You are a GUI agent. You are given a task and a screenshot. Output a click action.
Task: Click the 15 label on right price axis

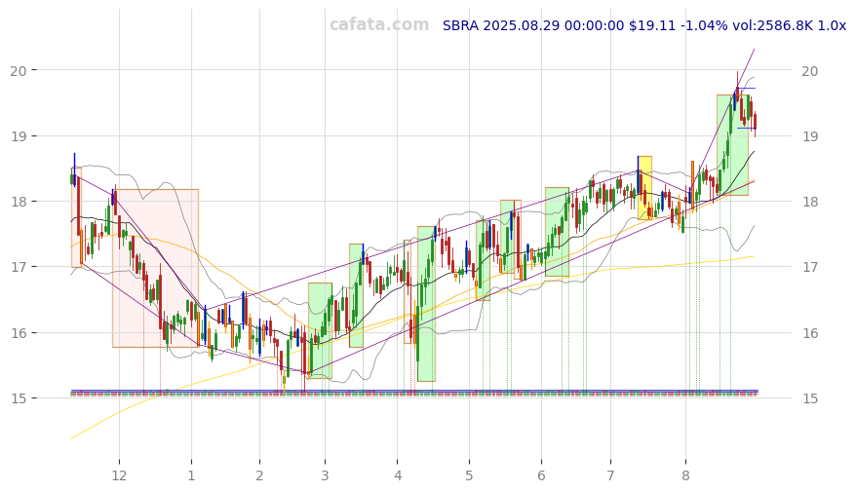(811, 398)
